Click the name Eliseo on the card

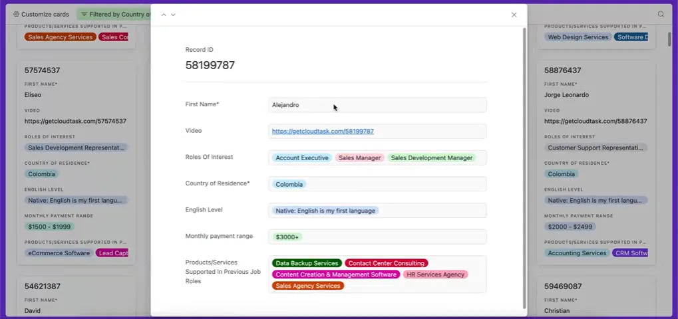click(x=33, y=94)
